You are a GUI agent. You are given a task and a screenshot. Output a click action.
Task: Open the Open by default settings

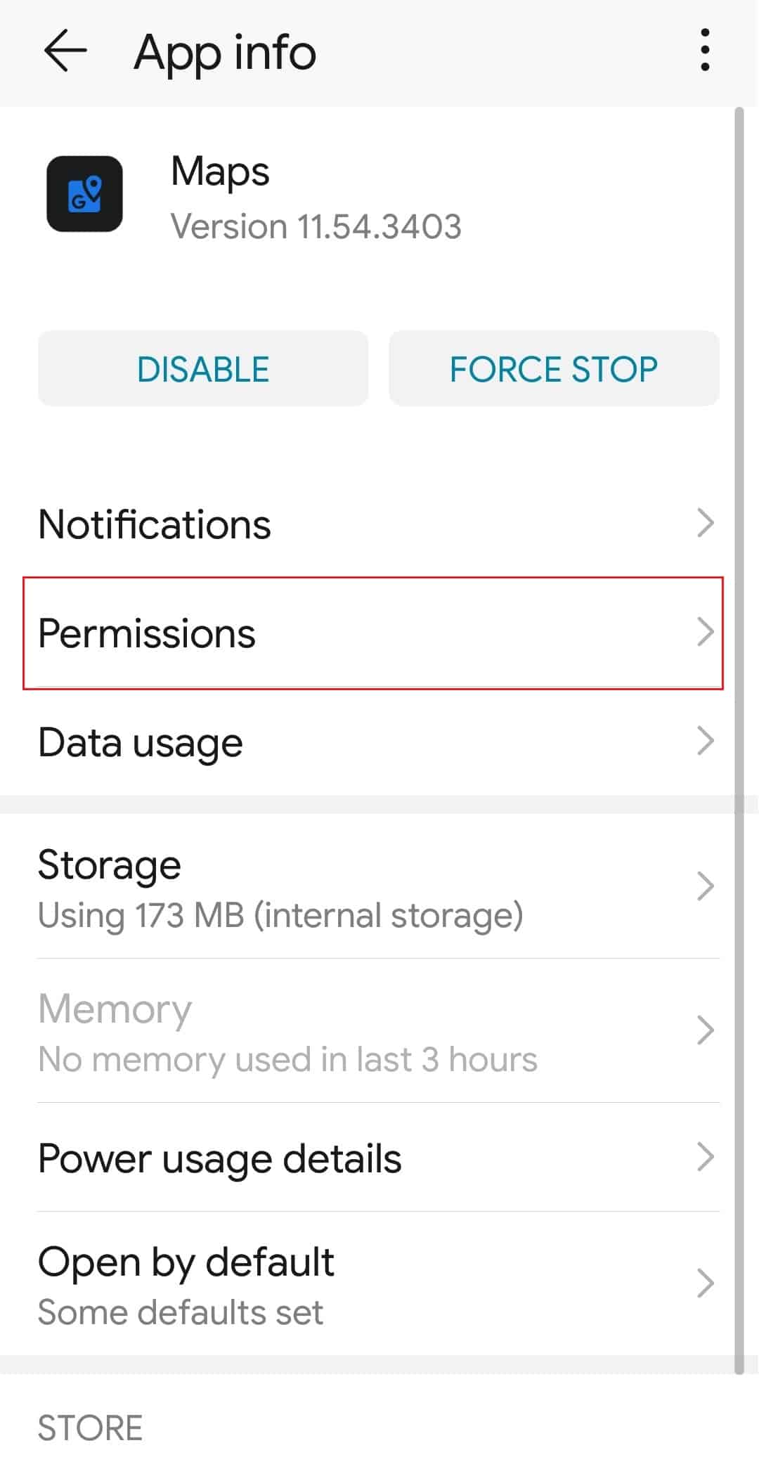378,1283
